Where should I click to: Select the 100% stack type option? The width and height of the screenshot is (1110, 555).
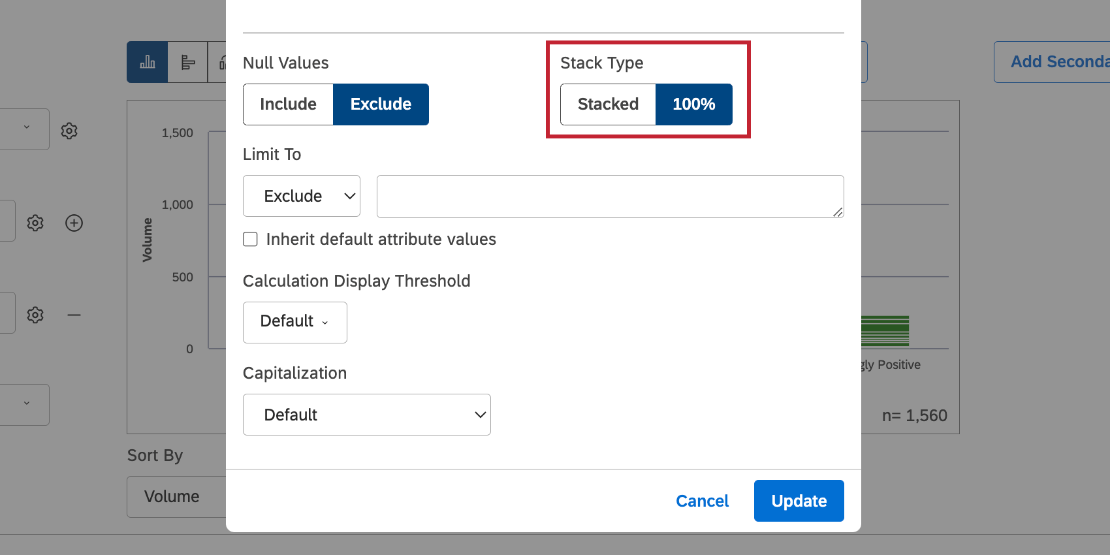click(x=693, y=104)
